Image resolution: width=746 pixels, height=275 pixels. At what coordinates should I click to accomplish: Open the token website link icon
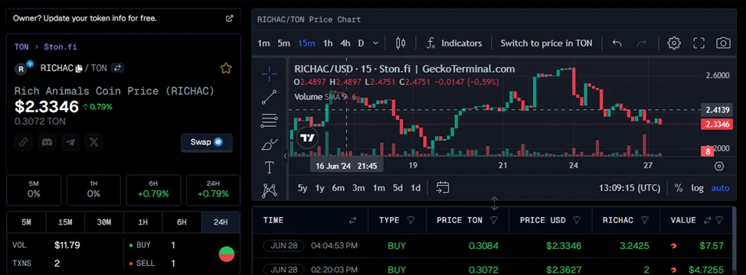point(23,142)
